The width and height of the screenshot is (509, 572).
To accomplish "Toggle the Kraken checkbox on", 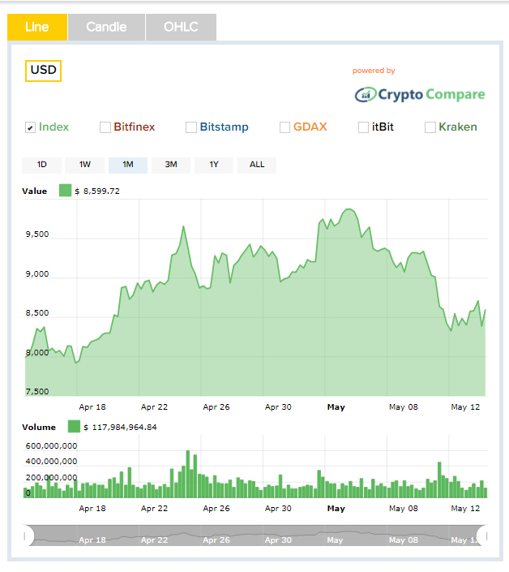I will coord(430,127).
